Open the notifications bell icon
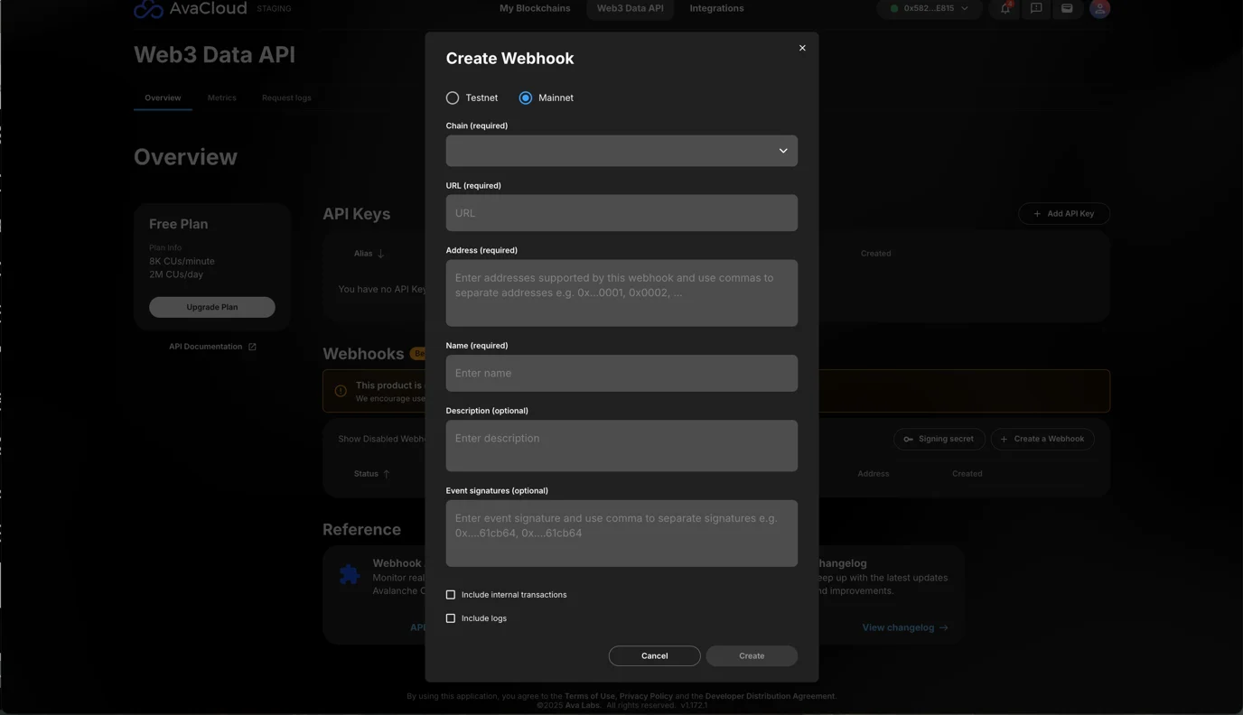This screenshot has width=1243, height=715. (x=1005, y=9)
